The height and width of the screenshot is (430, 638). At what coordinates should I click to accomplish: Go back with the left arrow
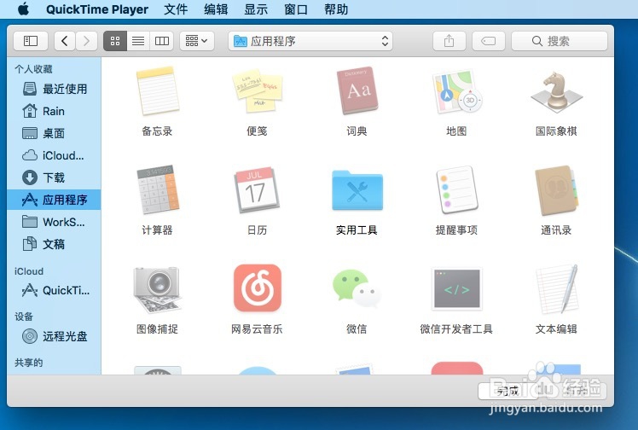tap(65, 41)
